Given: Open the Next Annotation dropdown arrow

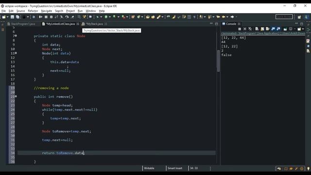Looking at the screenshot, I should (x=205, y=17).
